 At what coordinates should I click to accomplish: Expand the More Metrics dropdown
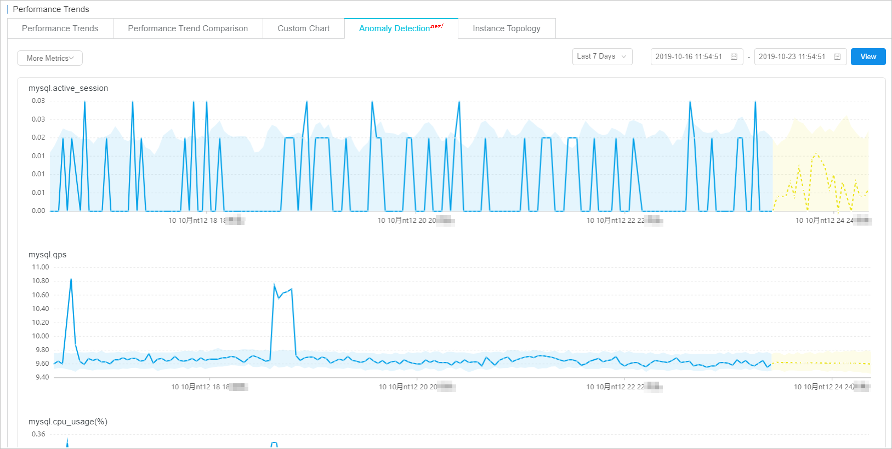coord(50,58)
